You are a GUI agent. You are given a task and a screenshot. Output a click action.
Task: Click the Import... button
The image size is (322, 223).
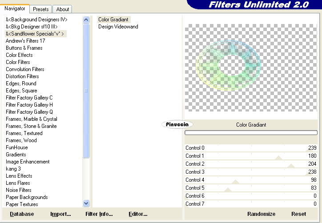pyautogui.click(x=60, y=214)
